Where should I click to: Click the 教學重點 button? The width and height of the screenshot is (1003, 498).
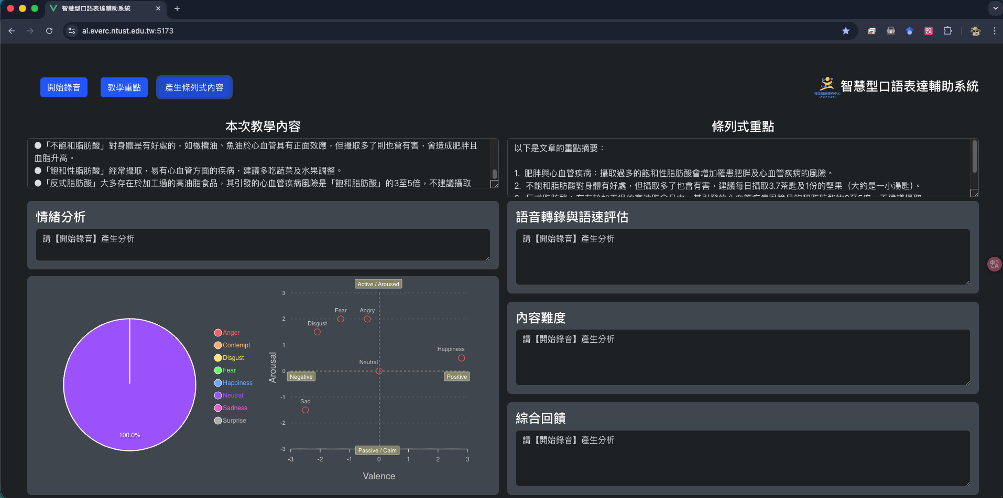(x=124, y=87)
